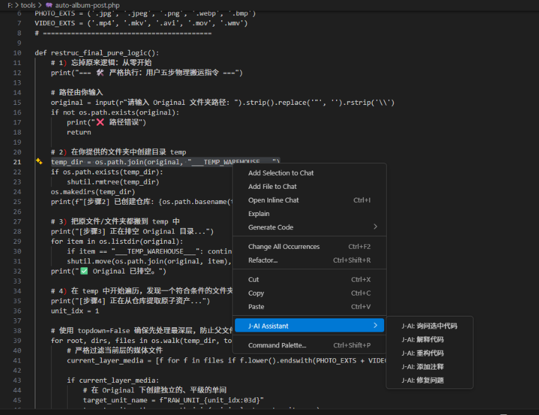Click 'if os.path.exists(temp_dir):' on line 22
Image resolution: width=539 pixels, height=415 pixels.
coord(107,172)
